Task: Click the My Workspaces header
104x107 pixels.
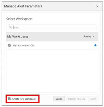Action: click(18, 37)
